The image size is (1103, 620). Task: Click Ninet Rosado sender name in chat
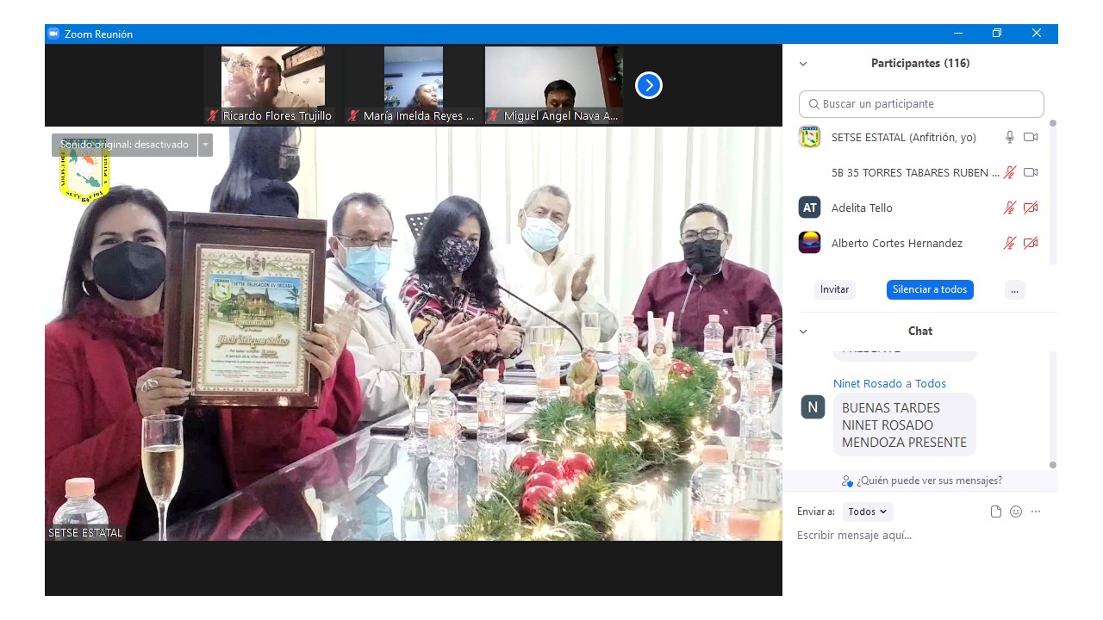[x=868, y=383]
